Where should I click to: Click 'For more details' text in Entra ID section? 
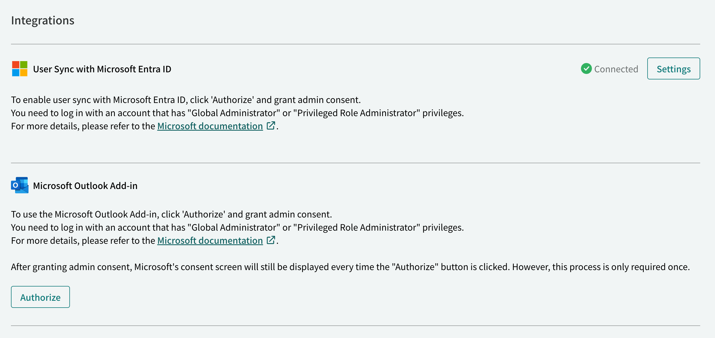[x=83, y=126]
